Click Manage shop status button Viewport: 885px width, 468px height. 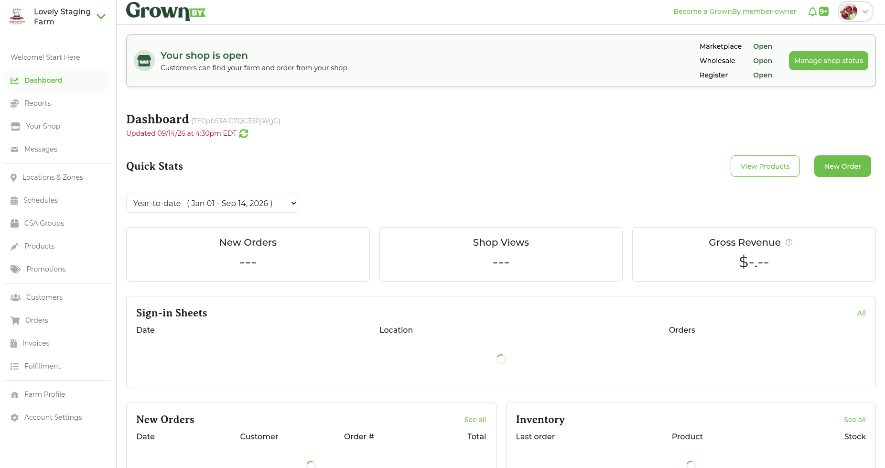(x=829, y=61)
